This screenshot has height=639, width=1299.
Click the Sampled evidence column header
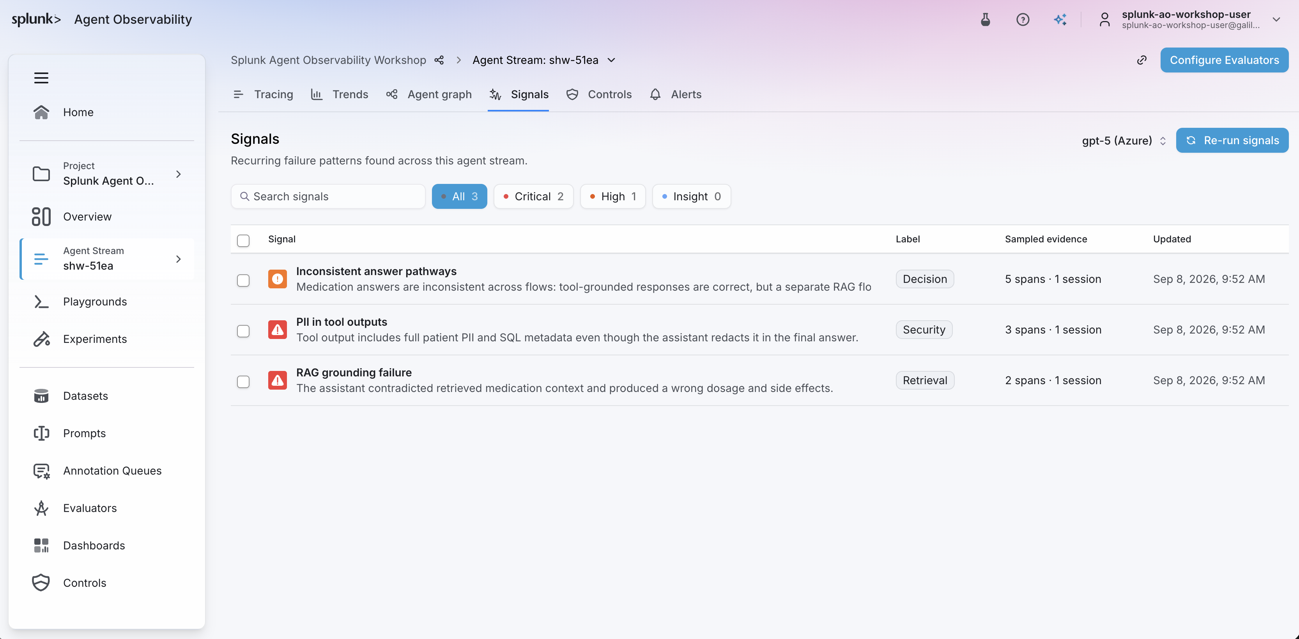pyautogui.click(x=1045, y=239)
